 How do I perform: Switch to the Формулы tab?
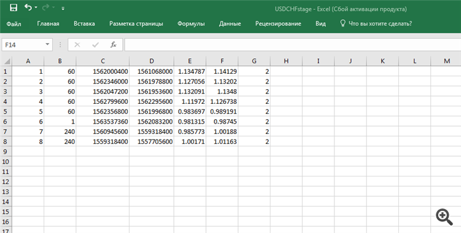[x=191, y=23]
